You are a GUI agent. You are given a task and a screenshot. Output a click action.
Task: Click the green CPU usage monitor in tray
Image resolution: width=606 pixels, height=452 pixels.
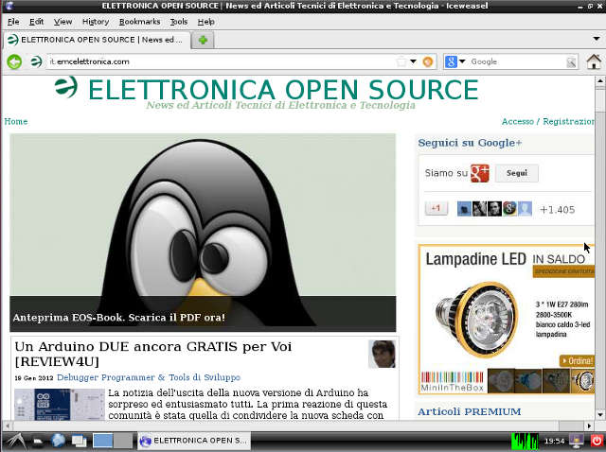point(525,442)
